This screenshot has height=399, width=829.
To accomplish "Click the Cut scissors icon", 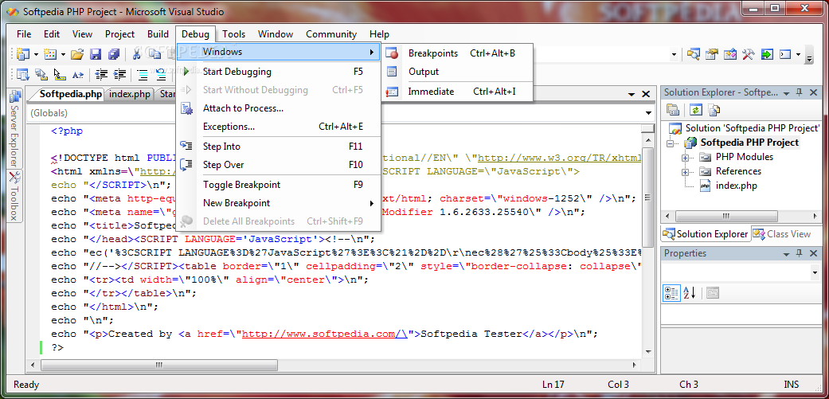I will [x=136, y=53].
